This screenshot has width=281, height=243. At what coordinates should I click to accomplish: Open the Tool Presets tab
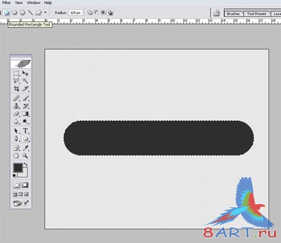[x=257, y=14]
